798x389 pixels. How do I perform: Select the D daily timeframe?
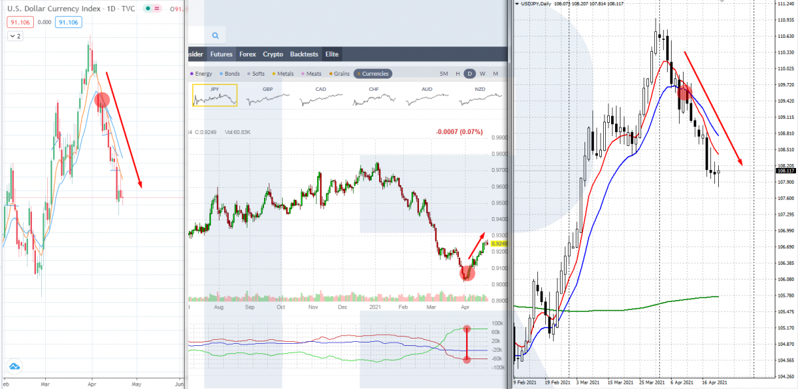(x=469, y=74)
